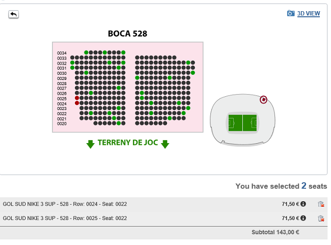Viewport: 331px width, 245px height.
Task: Show price info for Row 0025 seat
Action: [x=303, y=218]
